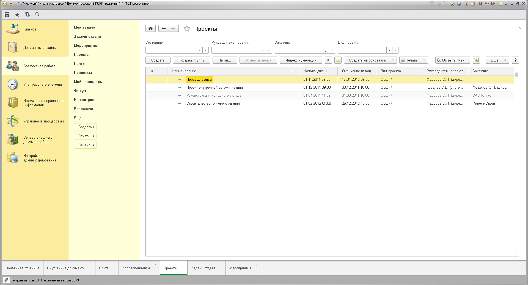Open the 1C main menu dropdown icon
The width and height of the screenshot is (528, 285).
[x=11, y=4]
